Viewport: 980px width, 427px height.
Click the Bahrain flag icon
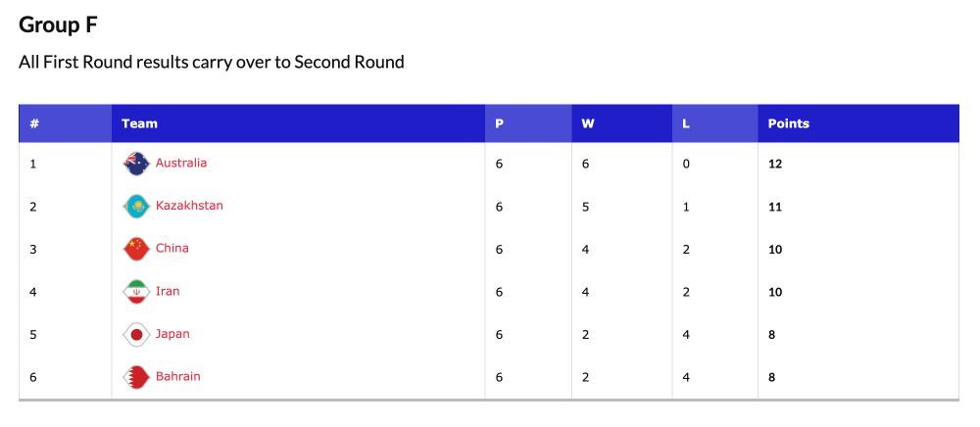pos(136,376)
